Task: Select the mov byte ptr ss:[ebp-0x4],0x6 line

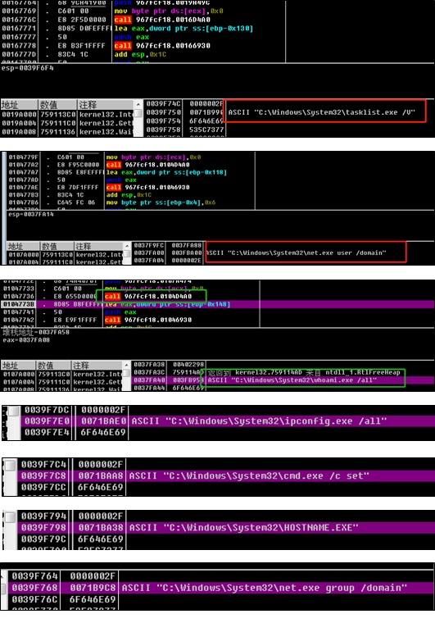Action: pos(161,202)
